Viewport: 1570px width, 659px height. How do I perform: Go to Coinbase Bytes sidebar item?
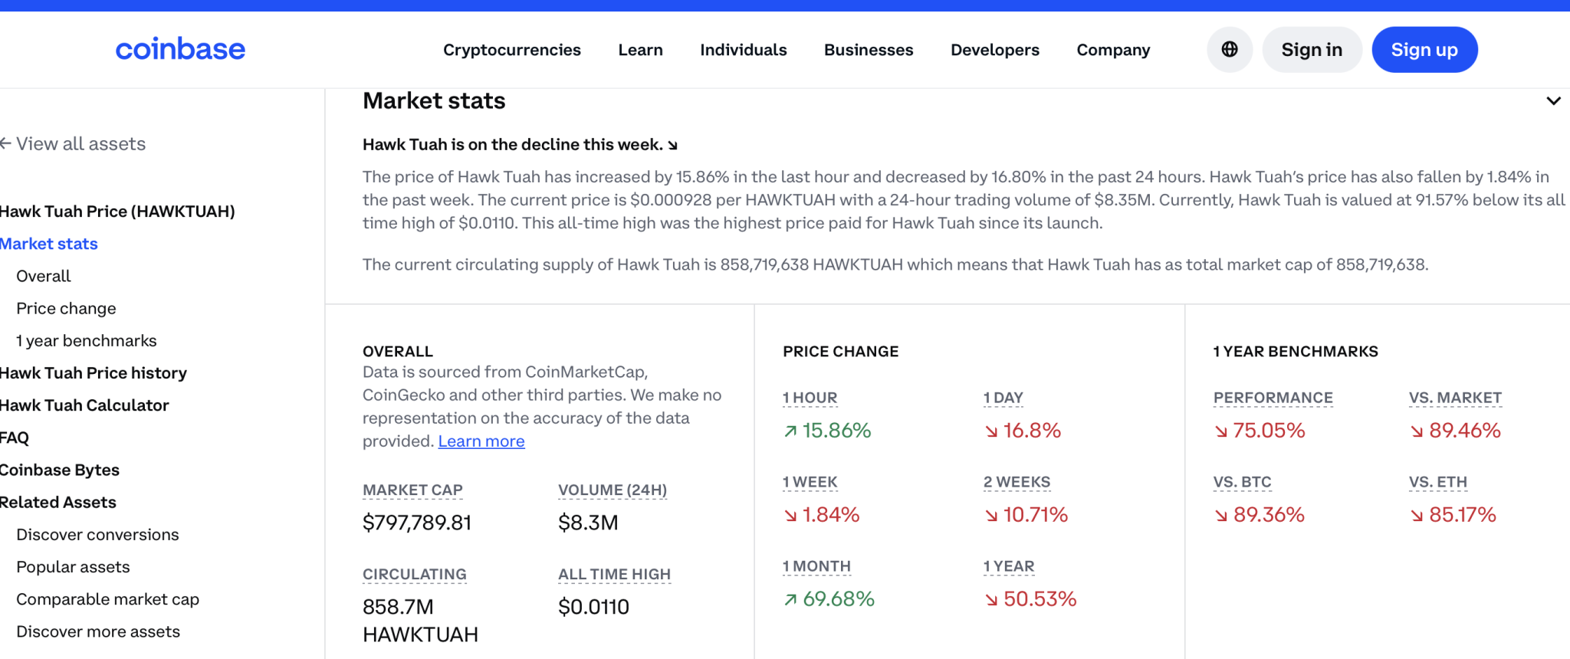point(60,470)
